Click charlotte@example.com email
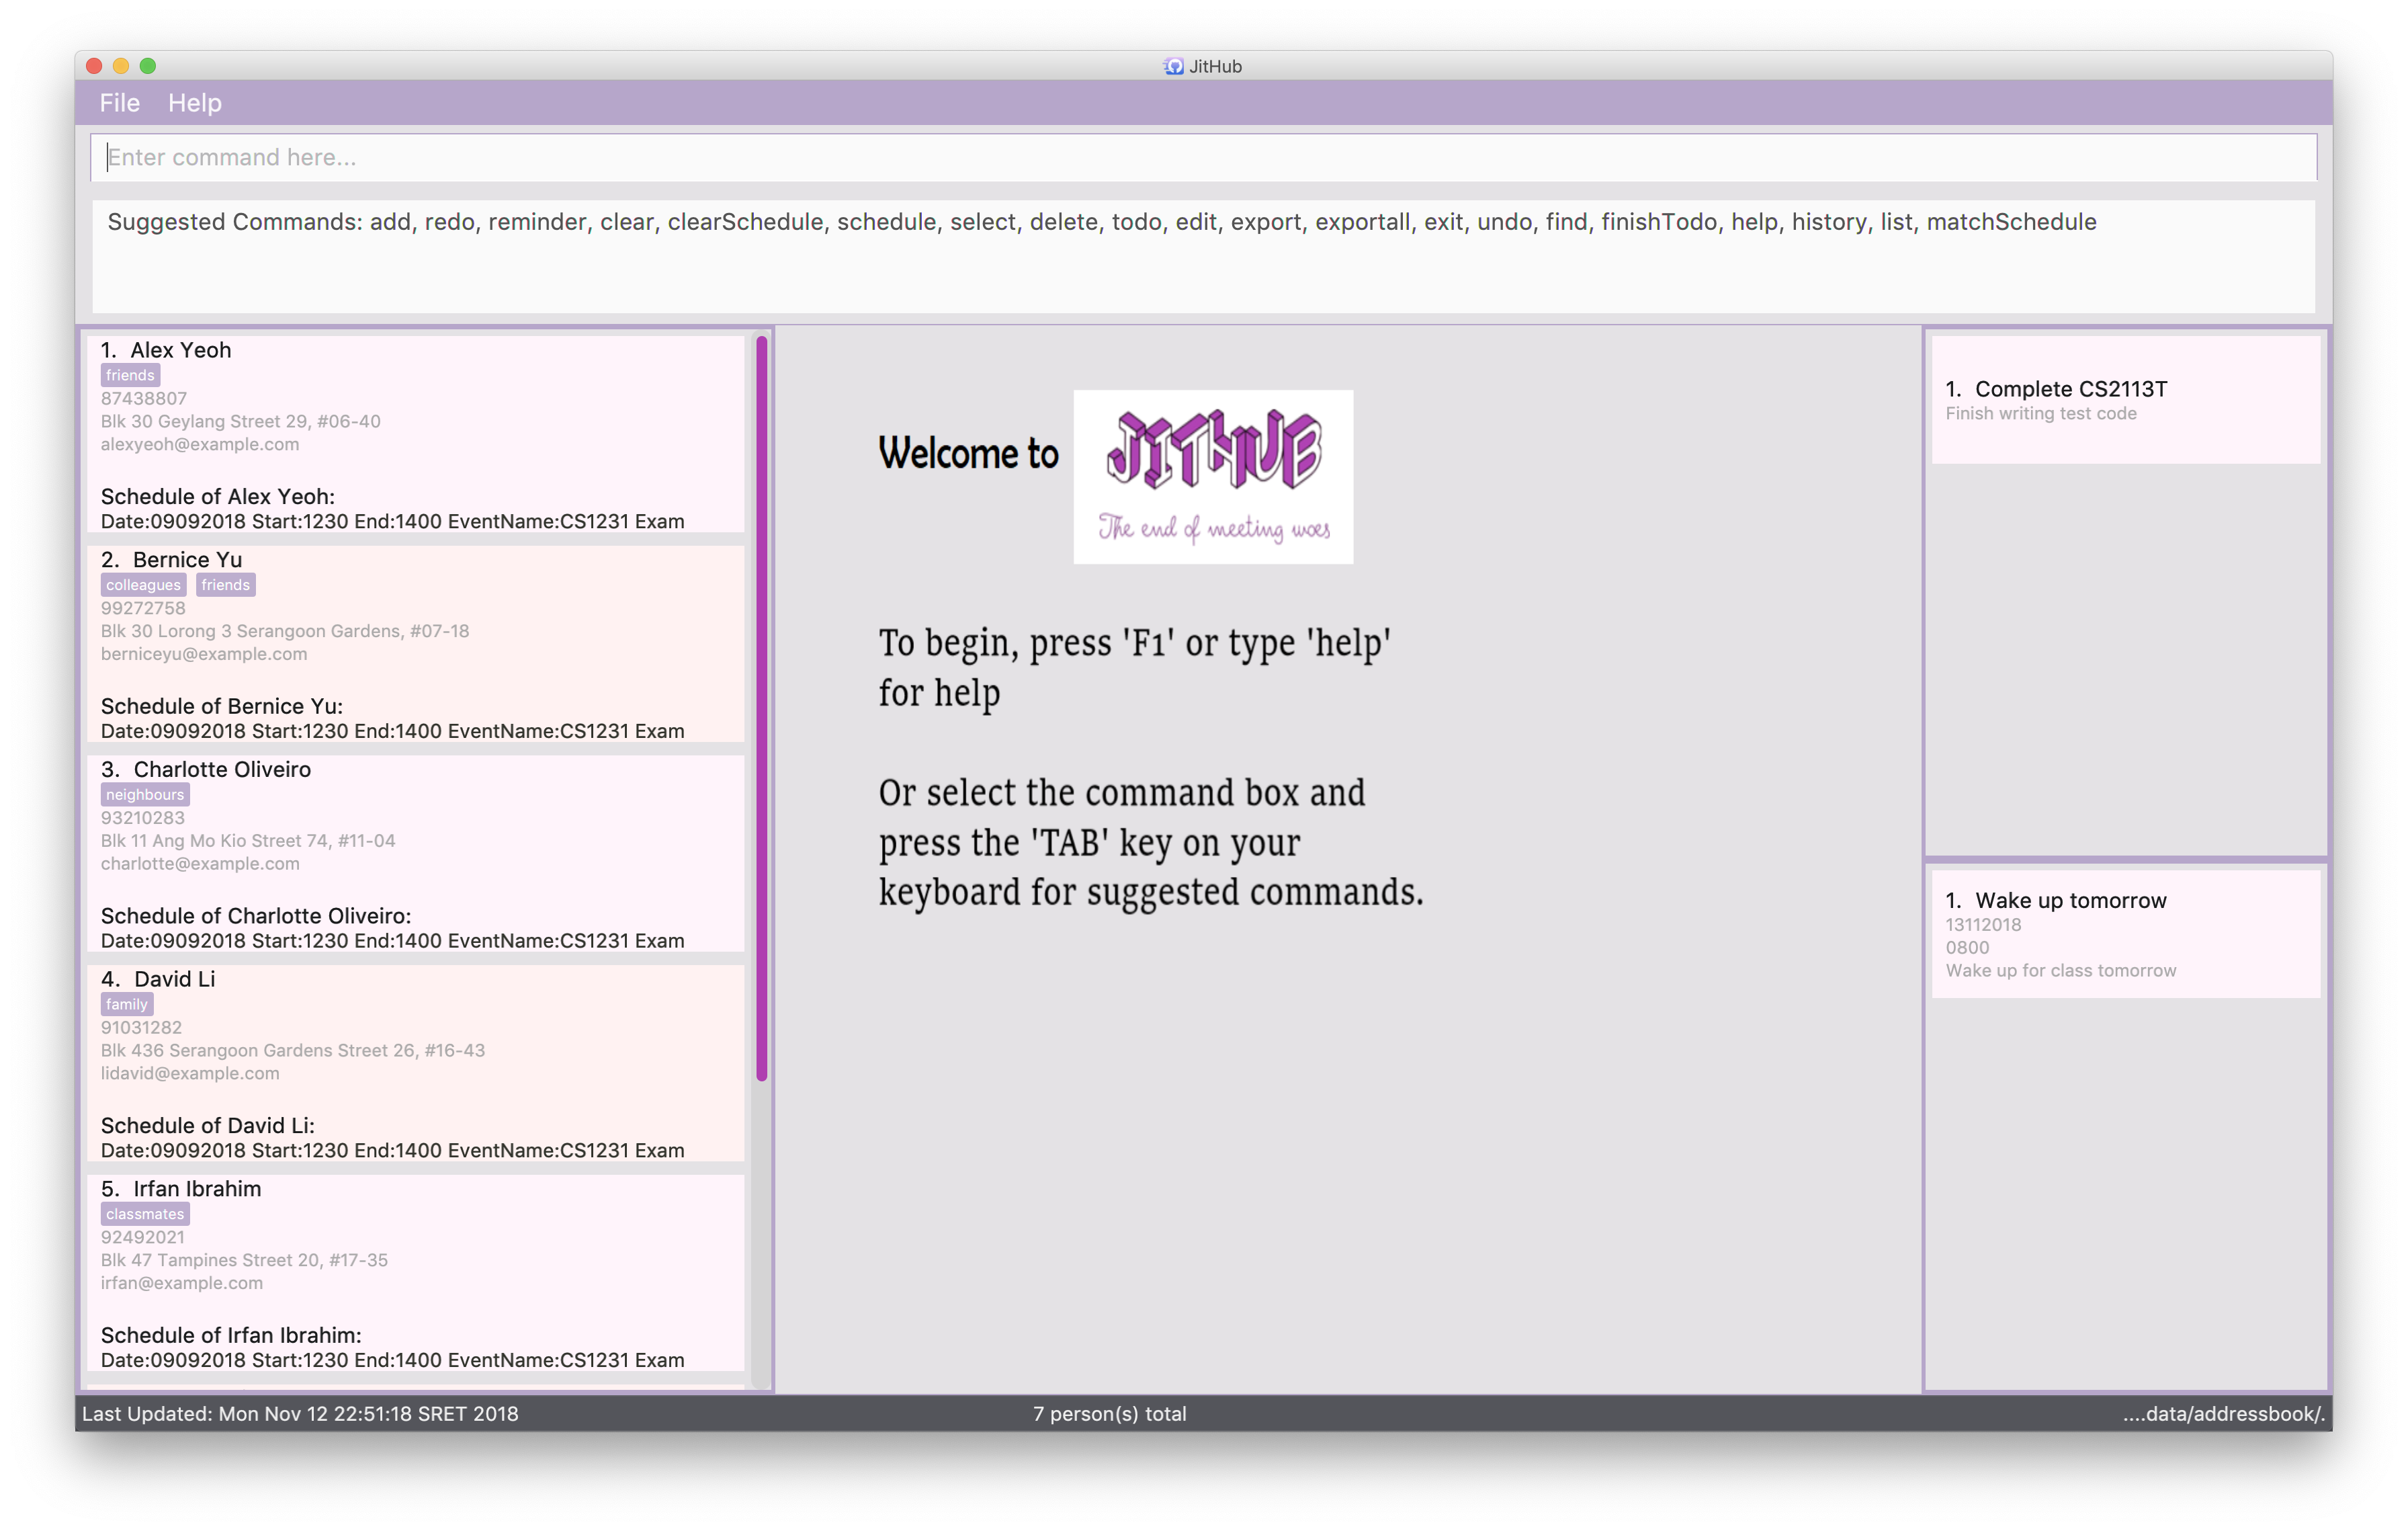The image size is (2408, 1531). 199,864
